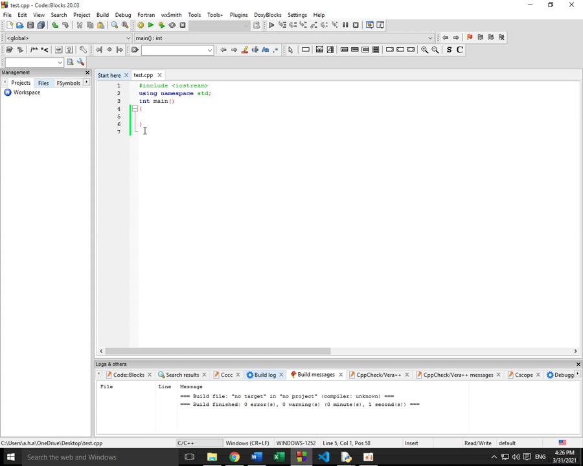Click the red Toggle bookmark flag icon
Image resolution: width=583 pixels, height=466 pixels.
(470, 38)
